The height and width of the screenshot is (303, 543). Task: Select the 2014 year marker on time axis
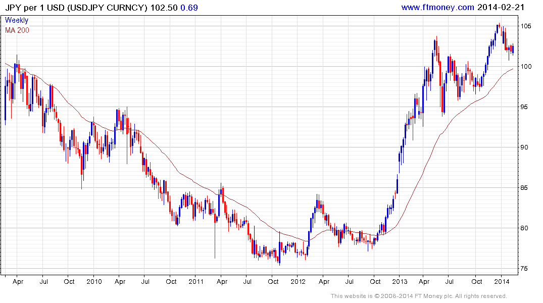(501, 281)
